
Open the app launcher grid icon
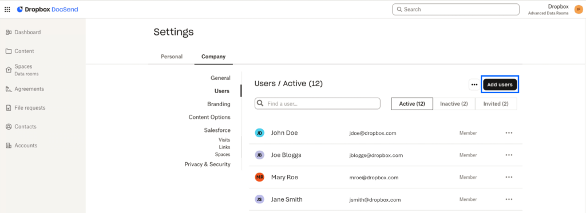click(x=7, y=9)
